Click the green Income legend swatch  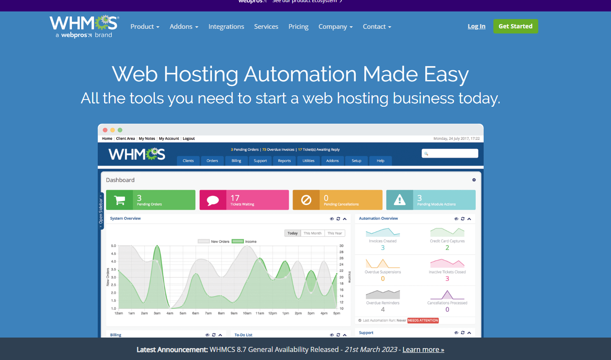pyautogui.click(x=237, y=241)
